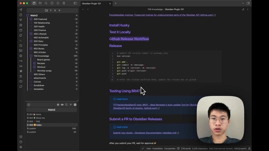Image resolution: width=269 pixels, height=151 pixels.
Task: Open the bookmark icon in the top toolbar
Action: [58, 3]
